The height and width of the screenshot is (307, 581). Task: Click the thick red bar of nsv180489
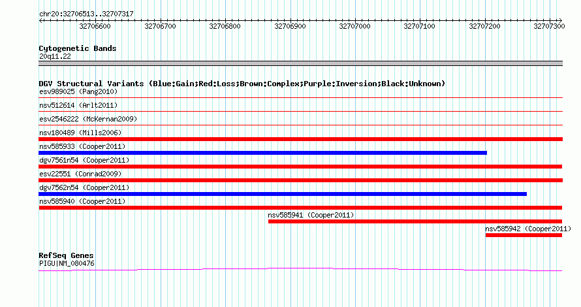(300, 139)
